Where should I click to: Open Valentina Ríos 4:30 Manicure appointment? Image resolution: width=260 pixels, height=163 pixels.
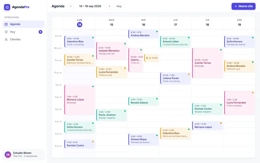click(175, 133)
